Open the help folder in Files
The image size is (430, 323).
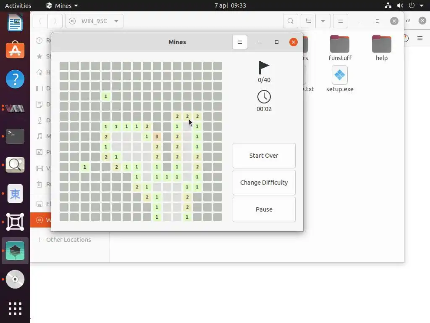tap(381, 48)
